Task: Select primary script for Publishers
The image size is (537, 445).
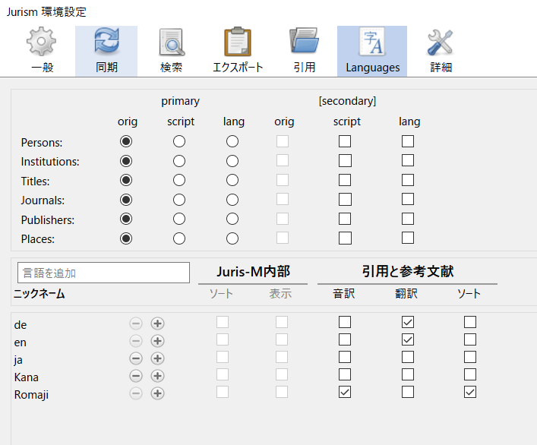Action: pyautogui.click(x=179, y=219)
